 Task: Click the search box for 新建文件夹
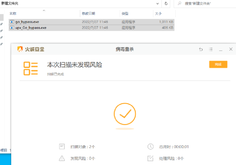(205, 3)
